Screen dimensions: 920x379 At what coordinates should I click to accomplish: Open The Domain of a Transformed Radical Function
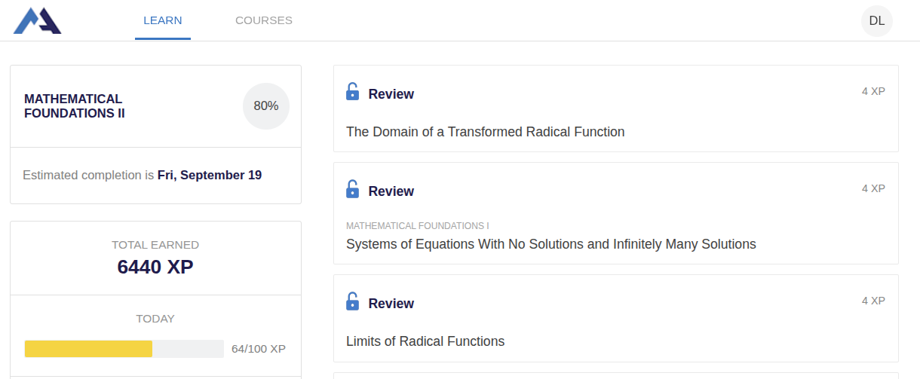(485, 132)
